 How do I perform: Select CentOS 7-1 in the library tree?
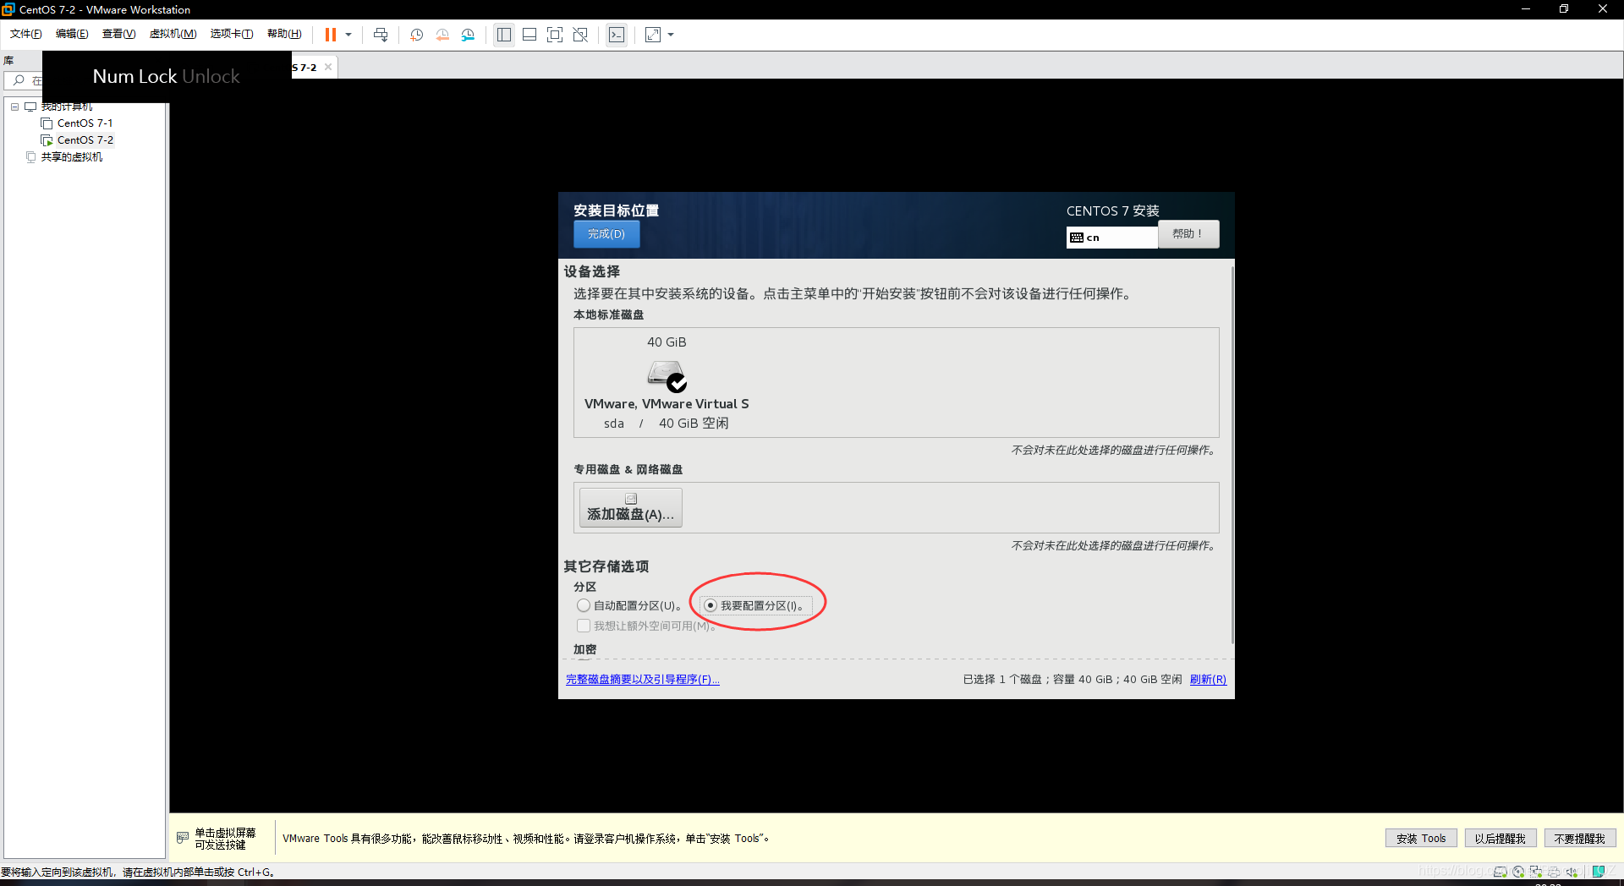85,123
